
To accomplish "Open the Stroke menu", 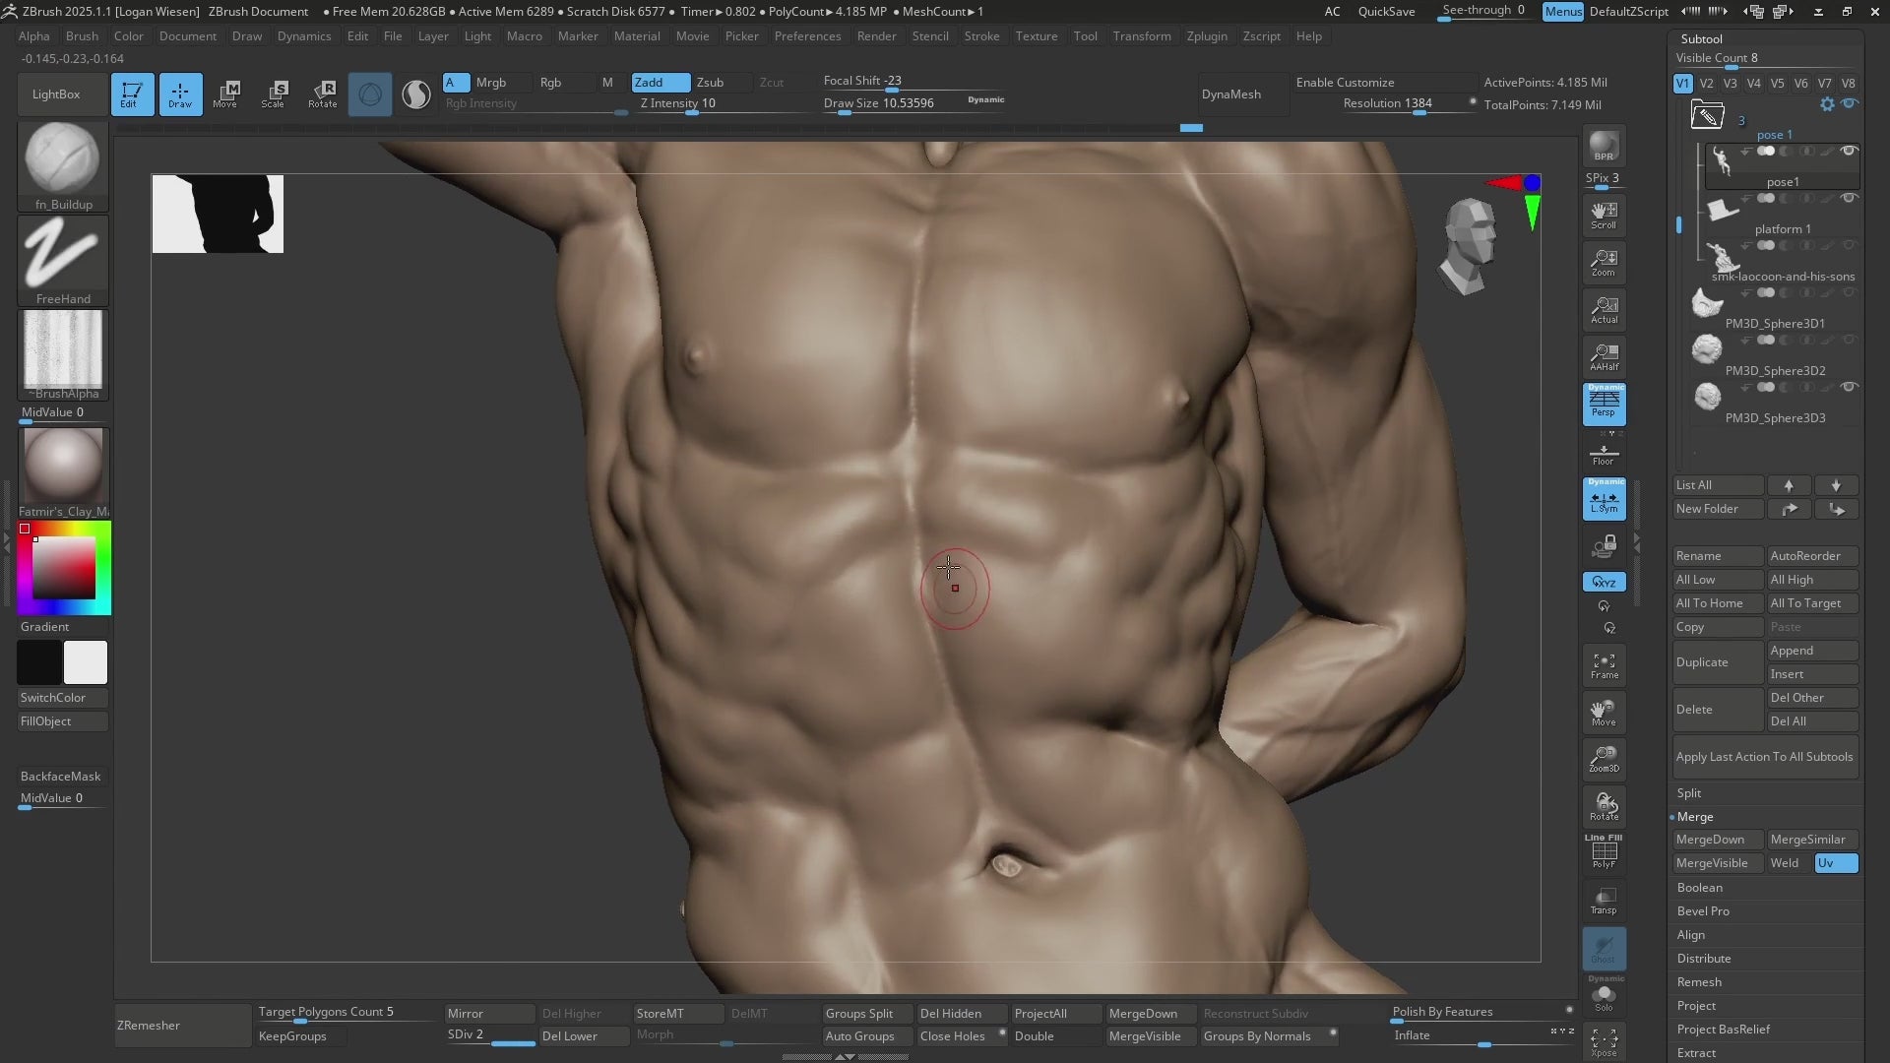I will [x=981, y=36].
